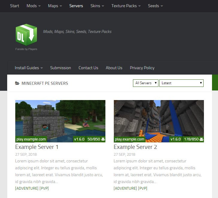This screenshot has height=198, width=218.
Task: Open the Skins dropdown
Action: coord(97,6)
